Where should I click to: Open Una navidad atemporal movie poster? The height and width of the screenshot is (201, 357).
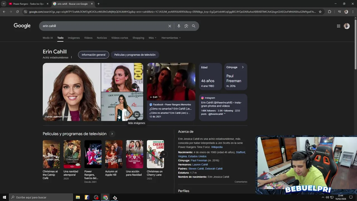pyautogui.click(x=72, y=154)
